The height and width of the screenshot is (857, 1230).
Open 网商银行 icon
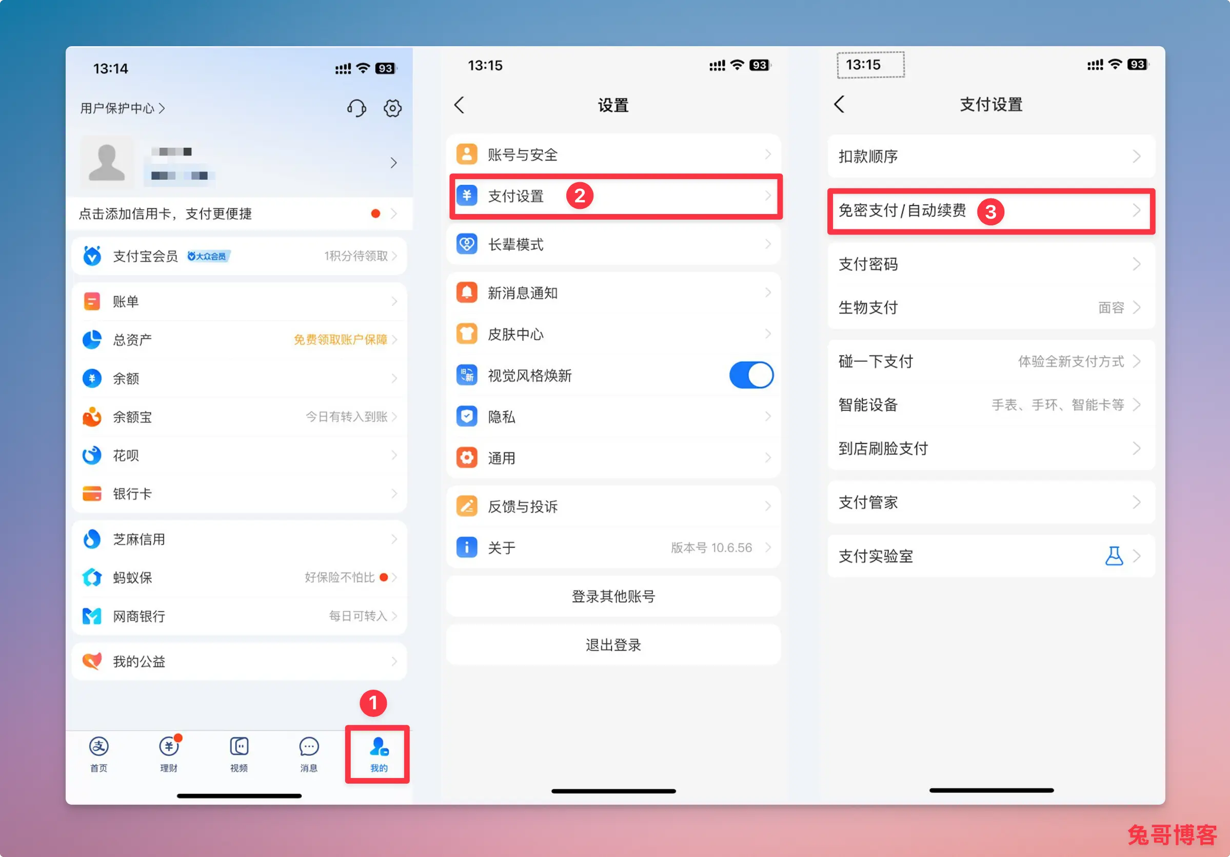click(92, 616)
